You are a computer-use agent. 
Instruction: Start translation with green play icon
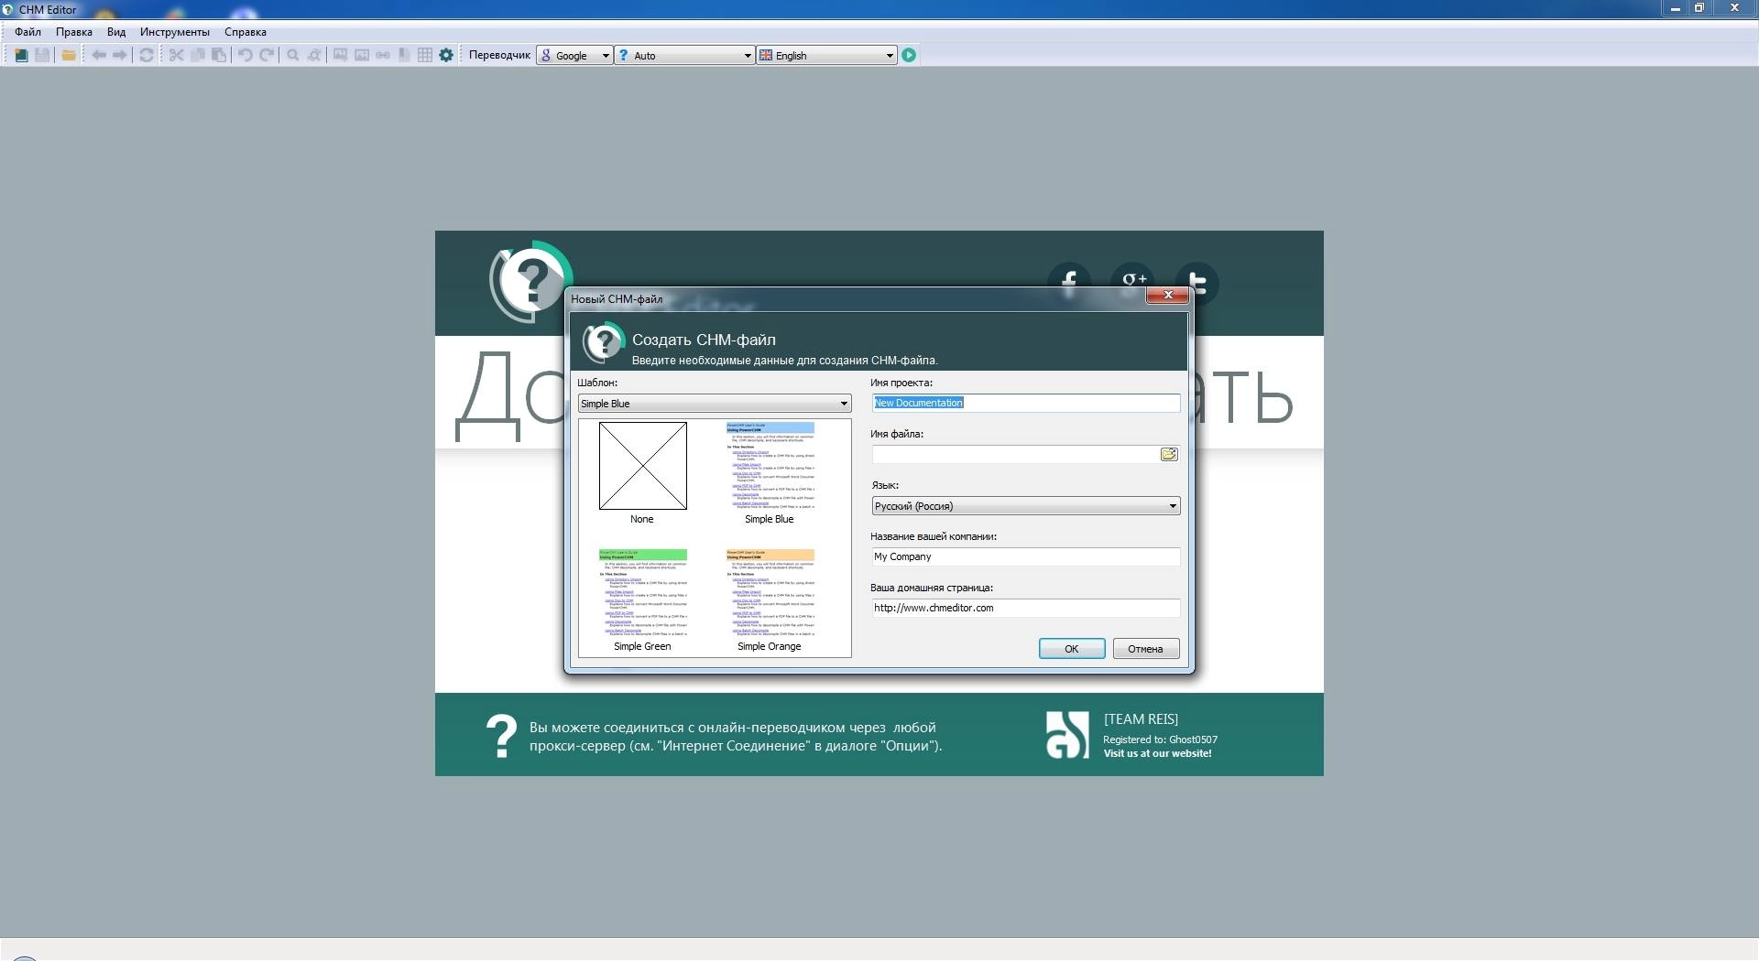[x=909, y=55]
